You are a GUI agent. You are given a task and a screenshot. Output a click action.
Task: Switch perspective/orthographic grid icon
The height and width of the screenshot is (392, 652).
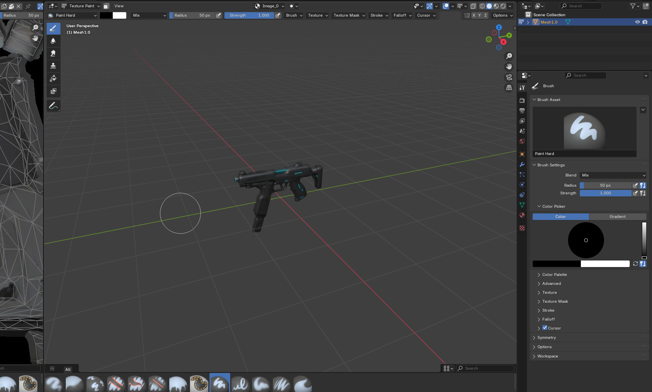click(509, 88)
